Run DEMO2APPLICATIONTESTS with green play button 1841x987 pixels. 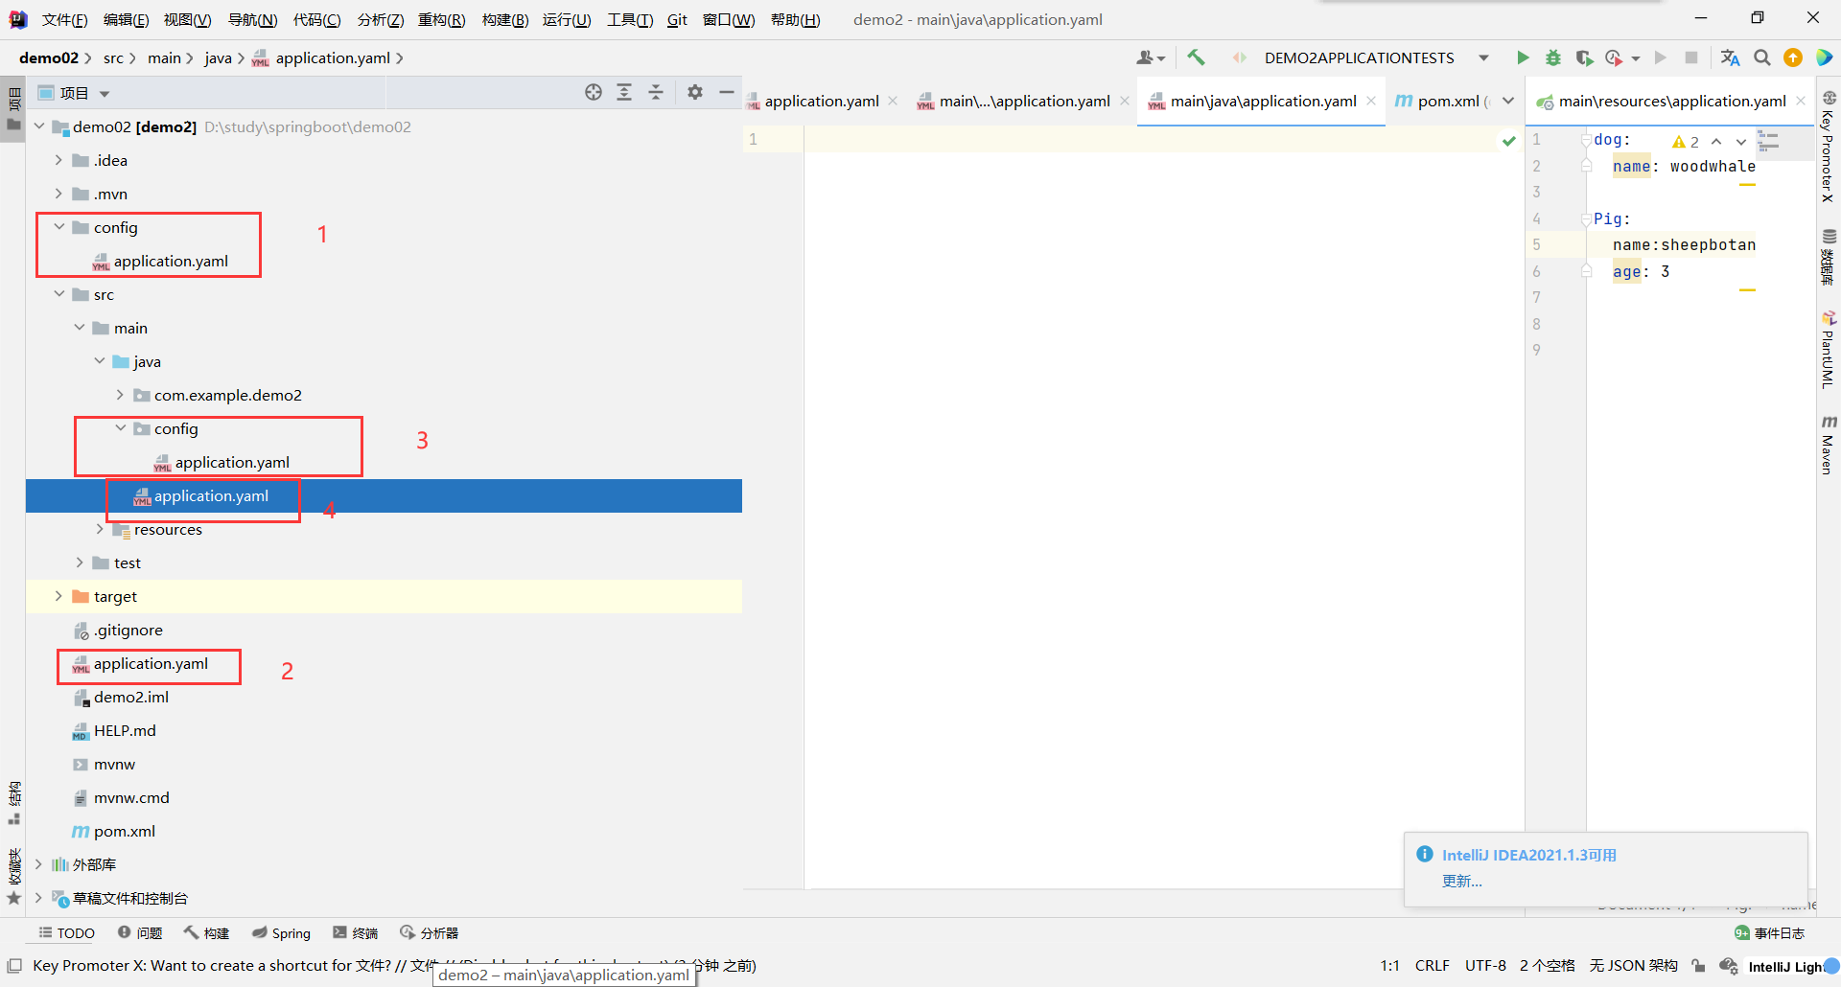(x=1523, y=57)
